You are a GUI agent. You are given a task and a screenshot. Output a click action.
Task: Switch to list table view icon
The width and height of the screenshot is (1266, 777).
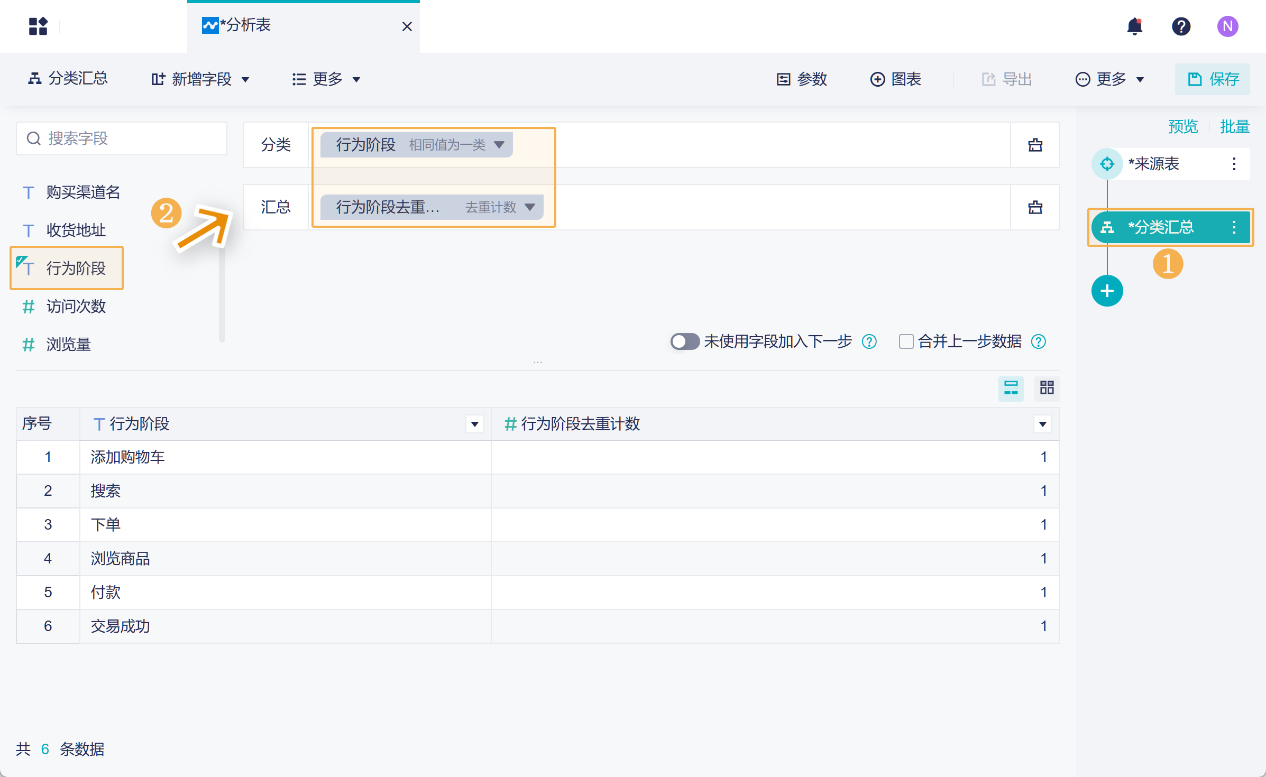(x=1011, y=388)
